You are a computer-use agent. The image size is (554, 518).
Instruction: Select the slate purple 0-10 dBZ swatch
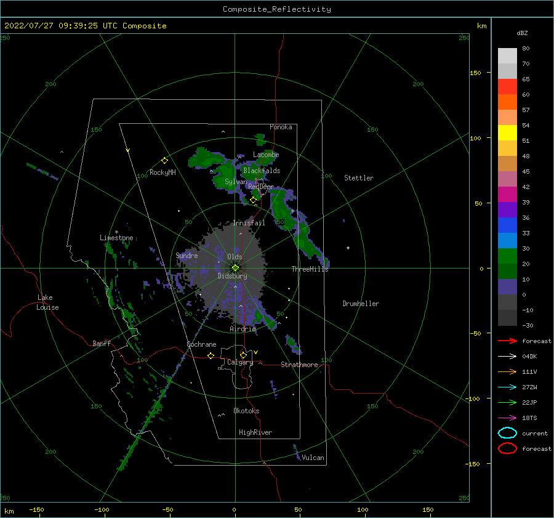coord(507,286)
